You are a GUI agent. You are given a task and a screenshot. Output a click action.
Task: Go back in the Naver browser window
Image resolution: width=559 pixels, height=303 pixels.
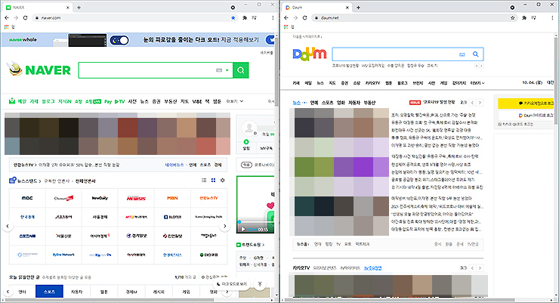(x=7, y=18)
